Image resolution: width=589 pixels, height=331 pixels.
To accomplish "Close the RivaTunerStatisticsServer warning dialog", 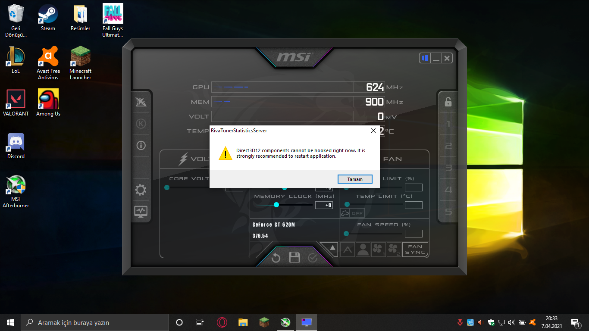I will [373, 130].
